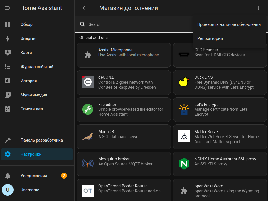The height and width of the screenshot is (201, 268).
Task: Navigate to 'Энергия' in the sidebar
Action: coord(28,38)
